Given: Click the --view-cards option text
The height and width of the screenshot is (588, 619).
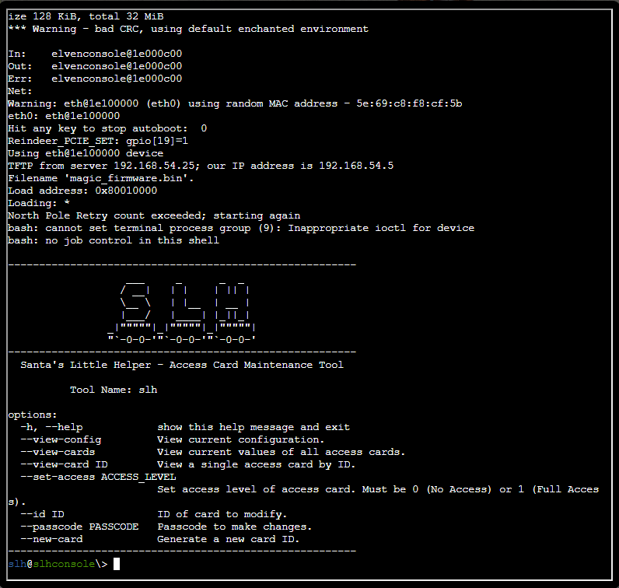Looking at the screenshot, I should (x=58, y=452).
